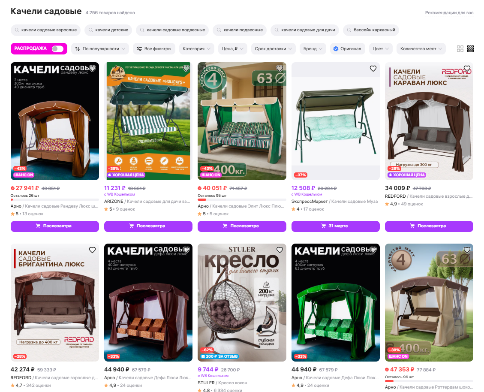Open the Рандеву Люкс swing product image
Viewport: 484px width, 392px height.
click(x=55, y=121)
